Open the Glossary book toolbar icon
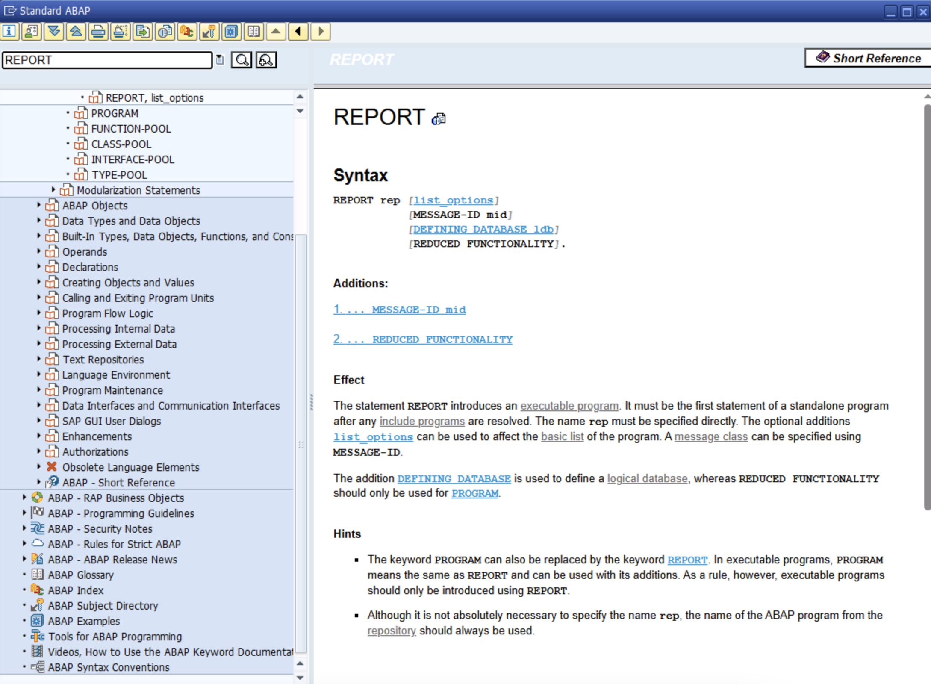Screen dimensions: 931x684 [x=254, y=31]
